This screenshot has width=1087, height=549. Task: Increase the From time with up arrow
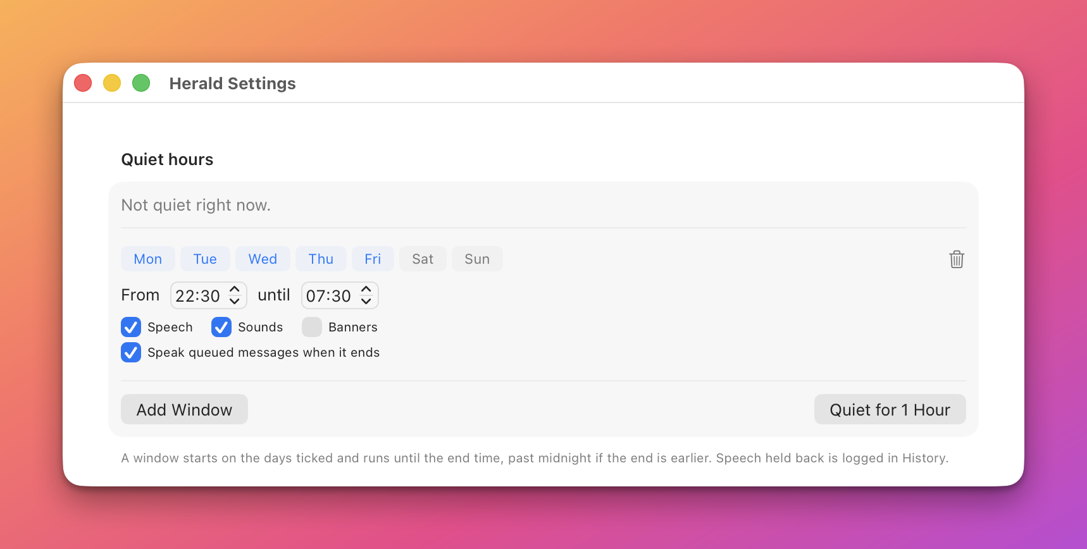[235, 289]
